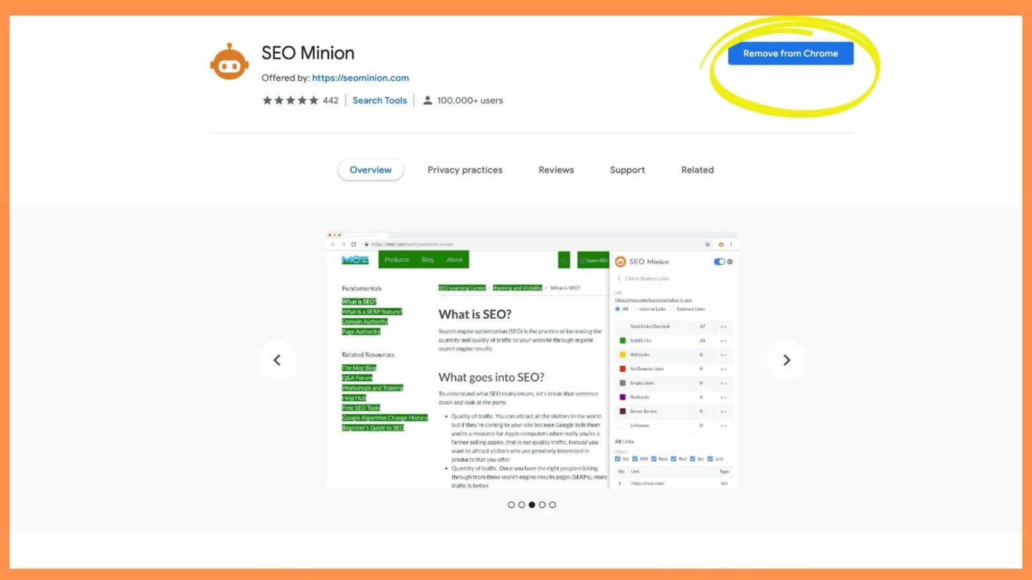Click the green Valid Links color swatch
The image size is (1032, 580).
[x=622, y=340]
